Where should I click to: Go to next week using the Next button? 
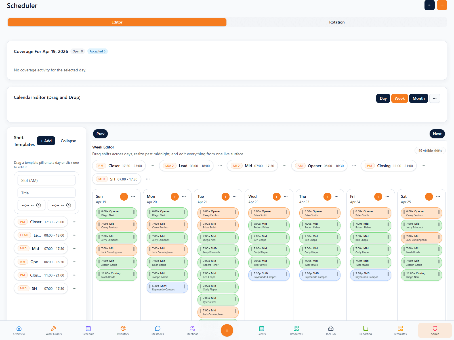(437, 133)
